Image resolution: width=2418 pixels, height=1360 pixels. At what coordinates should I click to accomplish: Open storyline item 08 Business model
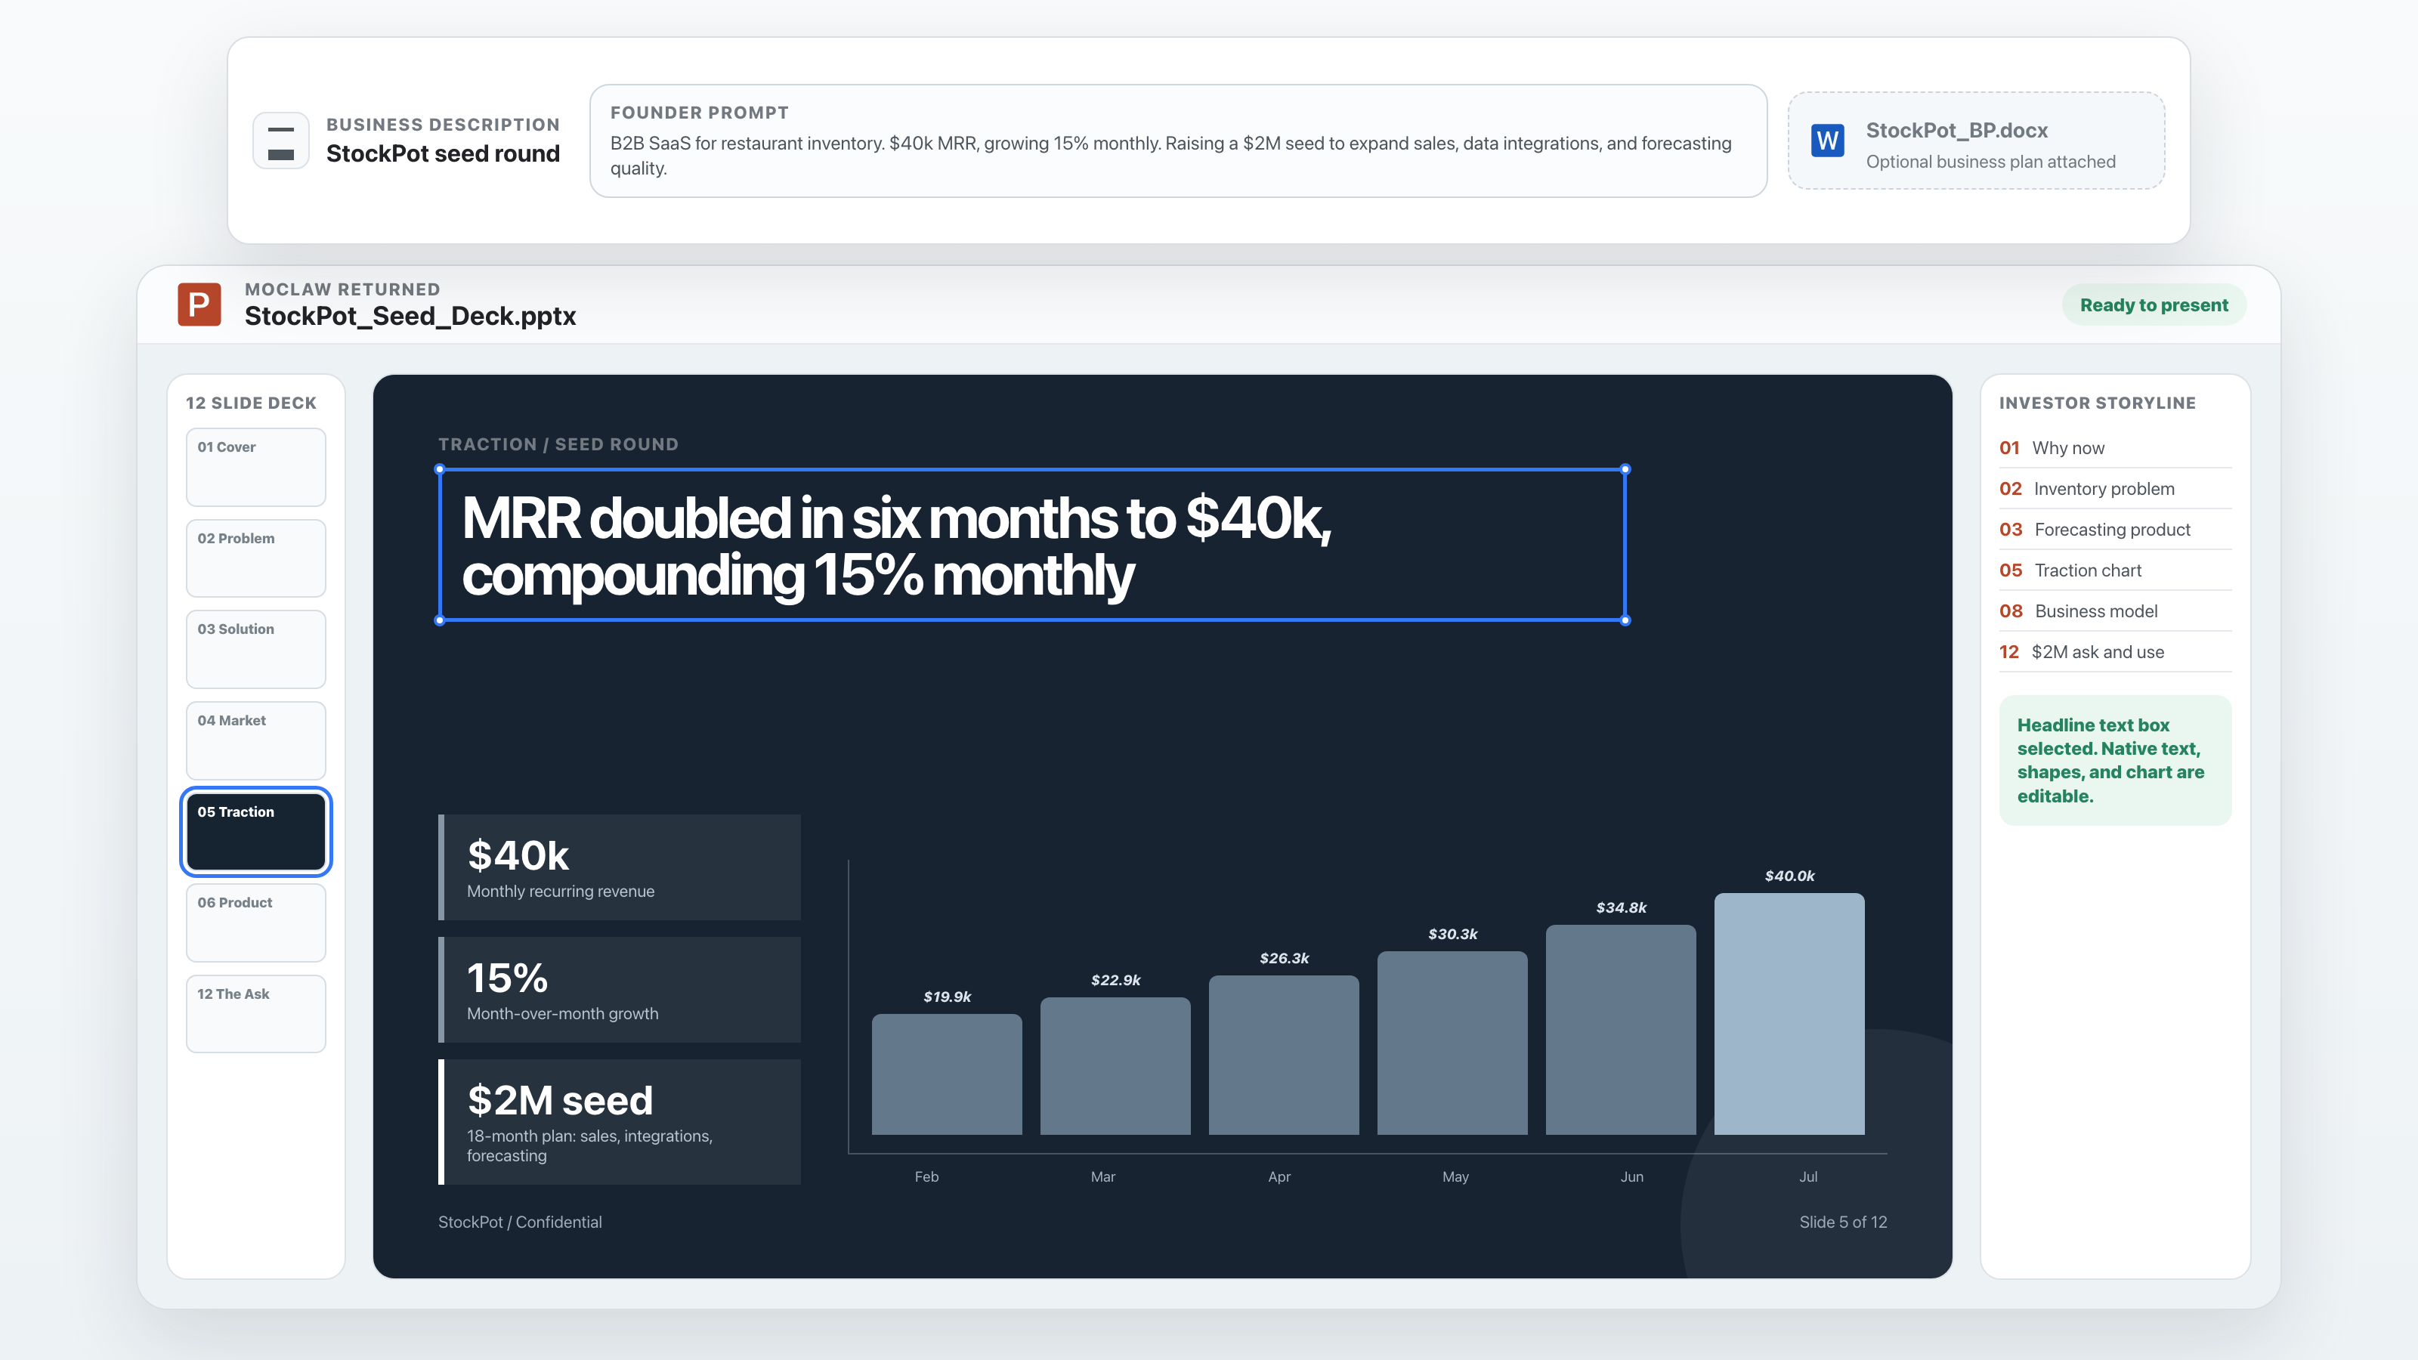(x=2115, y=611)
